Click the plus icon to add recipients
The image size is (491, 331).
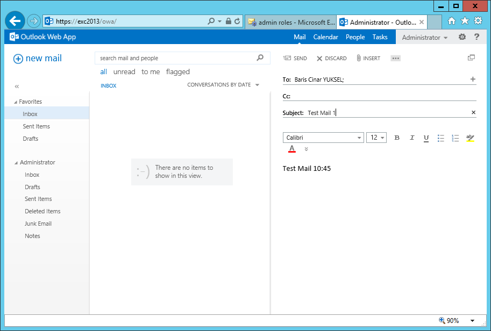click(473, 79)
